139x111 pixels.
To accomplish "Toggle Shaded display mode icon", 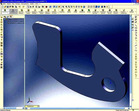I will coord(99,7).
